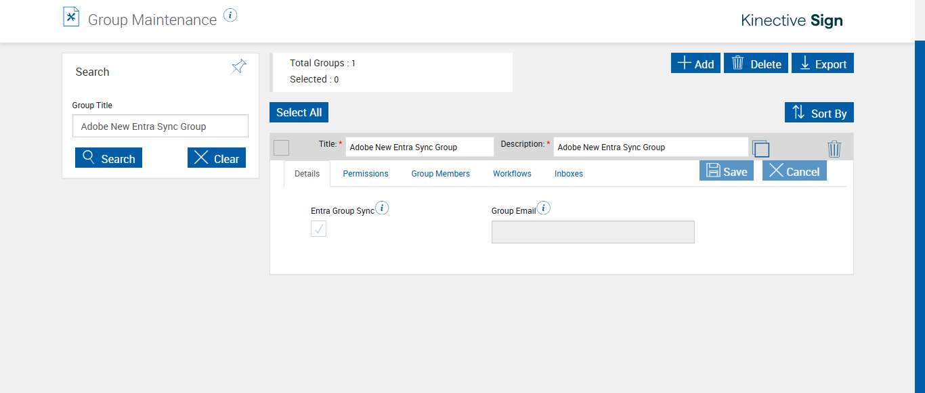Click the Group Maintenance page icon
The height and width of the screenshot is (393, 925).
point(71,17)
